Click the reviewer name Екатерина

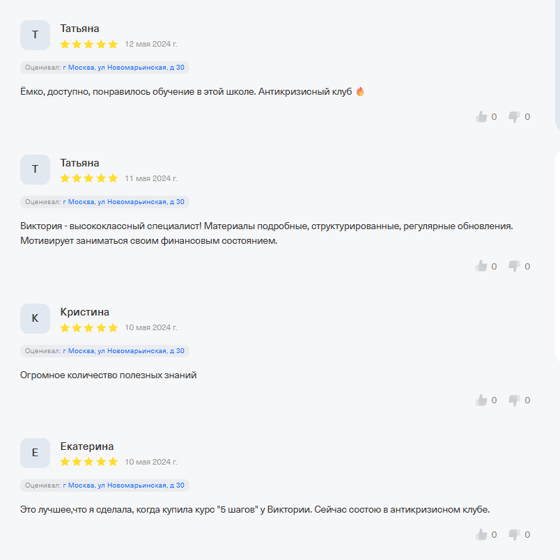[x=87, y=446]
